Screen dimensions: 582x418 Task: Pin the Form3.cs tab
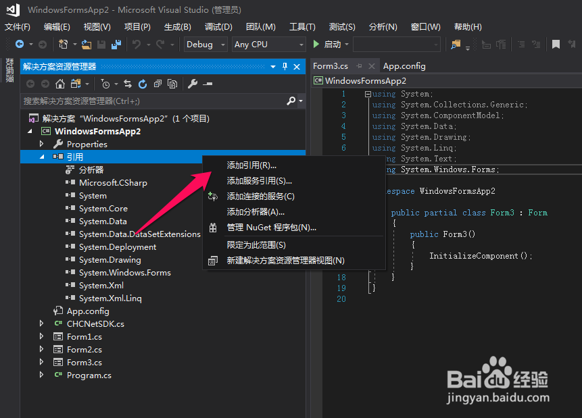359,66
